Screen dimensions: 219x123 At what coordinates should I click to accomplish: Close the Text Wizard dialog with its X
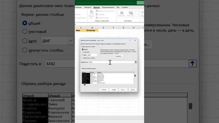[x=135, y=40]
